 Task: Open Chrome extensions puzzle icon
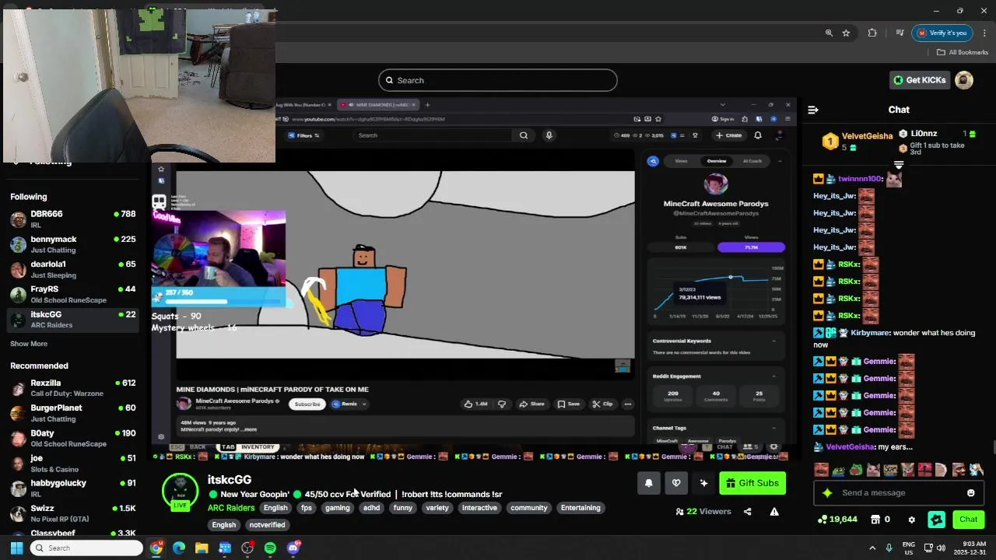tap(872, 33)
